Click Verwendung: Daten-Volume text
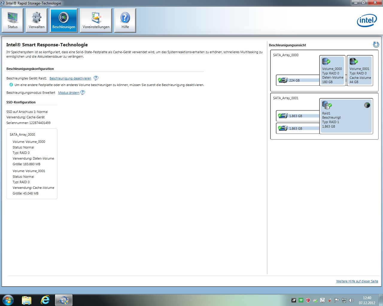 [x=33, y=158]
